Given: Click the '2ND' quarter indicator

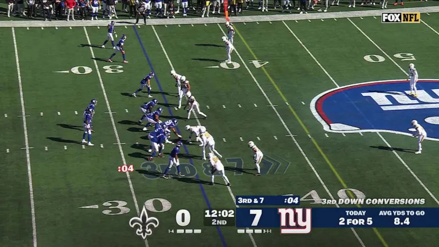Looking at the screenshot, I should (x=219, y=222).
